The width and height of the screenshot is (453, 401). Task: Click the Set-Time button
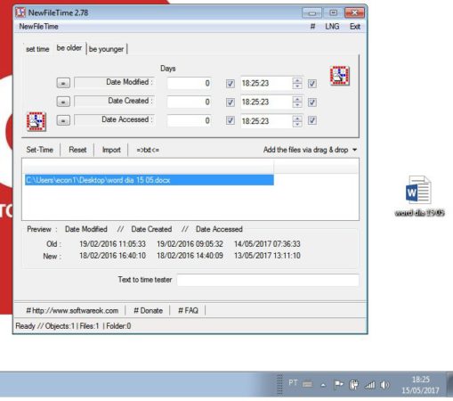point(39,150)
